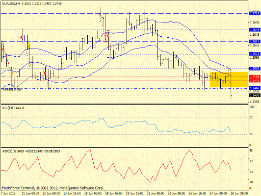This screenshot has width=261, height=196.
Task: Click the 28 Jun 08:00 date label
Action: 239,193
